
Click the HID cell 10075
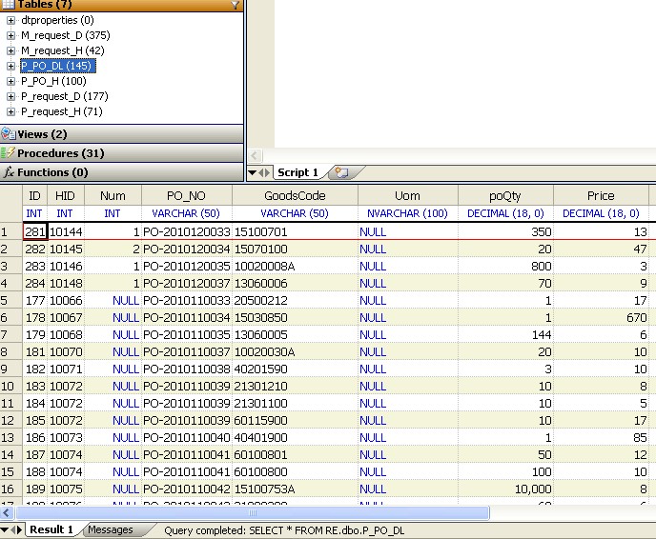click(66, 489)
